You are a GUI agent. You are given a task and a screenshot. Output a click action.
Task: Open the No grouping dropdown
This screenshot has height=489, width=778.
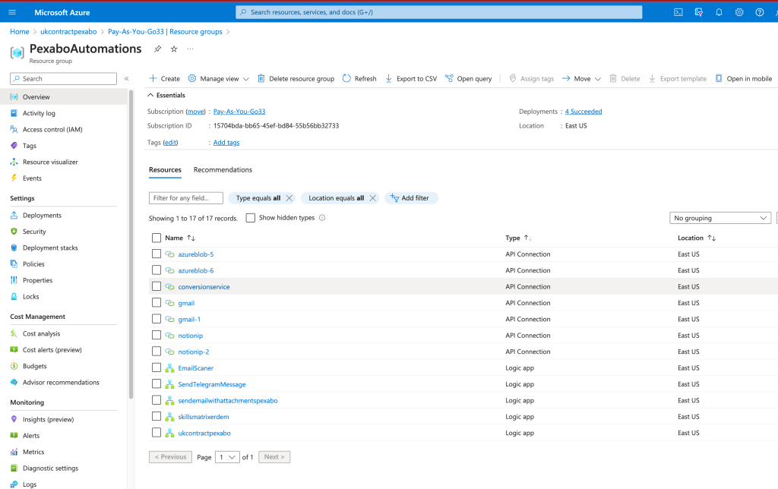[720, 218]
